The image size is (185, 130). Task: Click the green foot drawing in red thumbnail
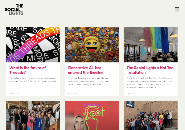[93, 118]
